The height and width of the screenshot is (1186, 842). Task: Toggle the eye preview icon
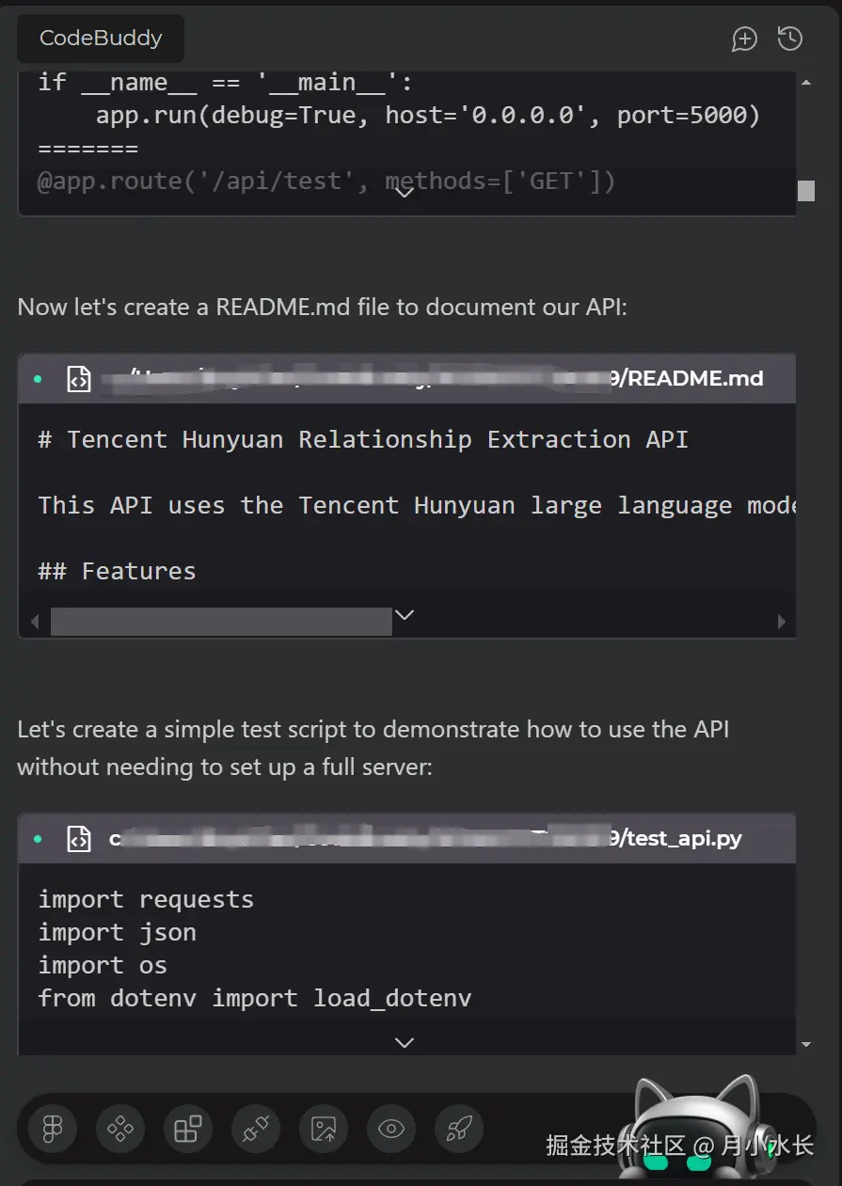pos(391,1128)
